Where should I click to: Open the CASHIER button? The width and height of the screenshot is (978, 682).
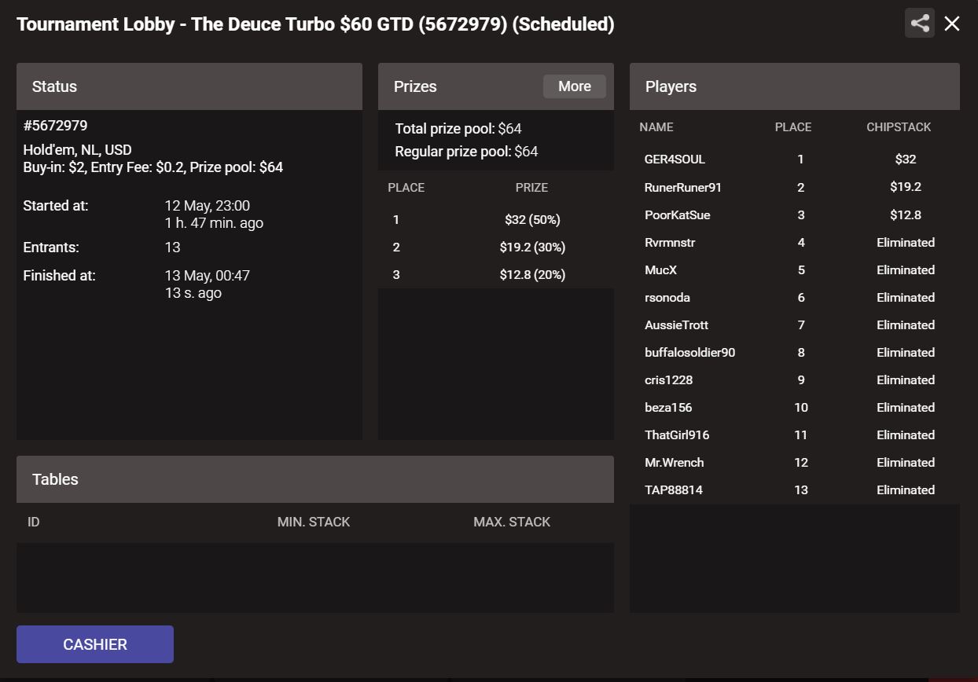95,644
